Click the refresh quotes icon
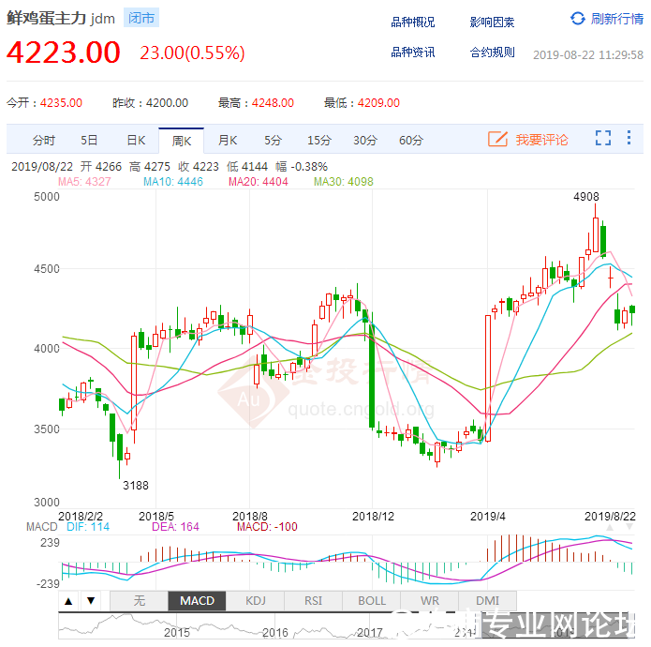The height and width of the screenshot is (647, 651). 578,19
